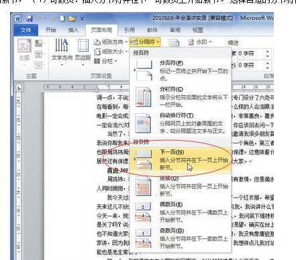Screen dimensions: 296x260
Task: Switch to the 审阅 tab
Action: point(175,30)
